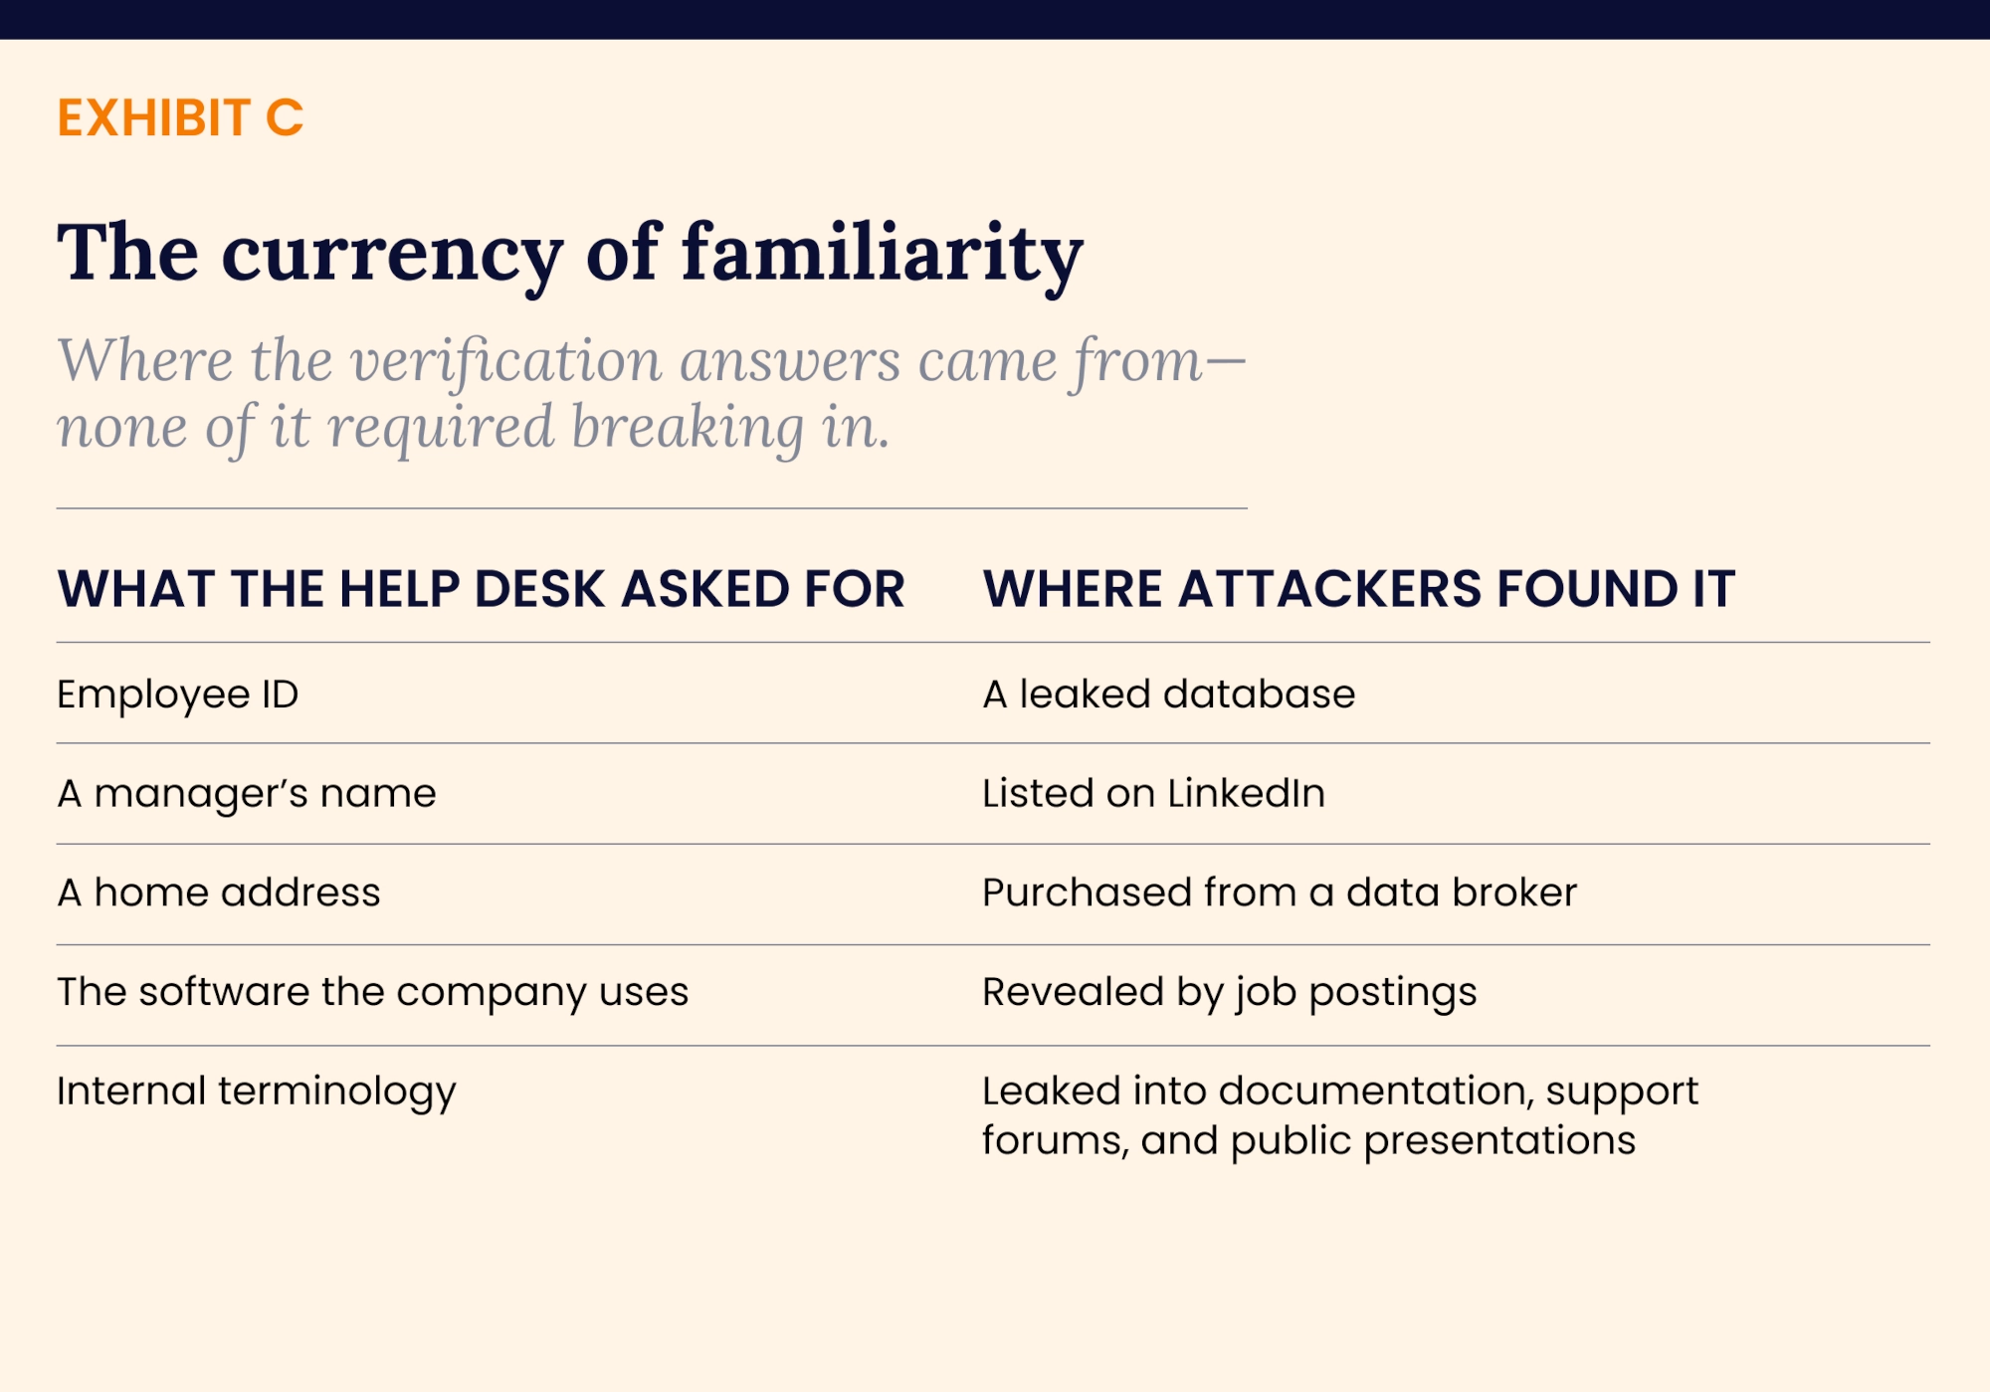
Task: Click the EXHIBIT C orange label
Action: tap(180, 118)
